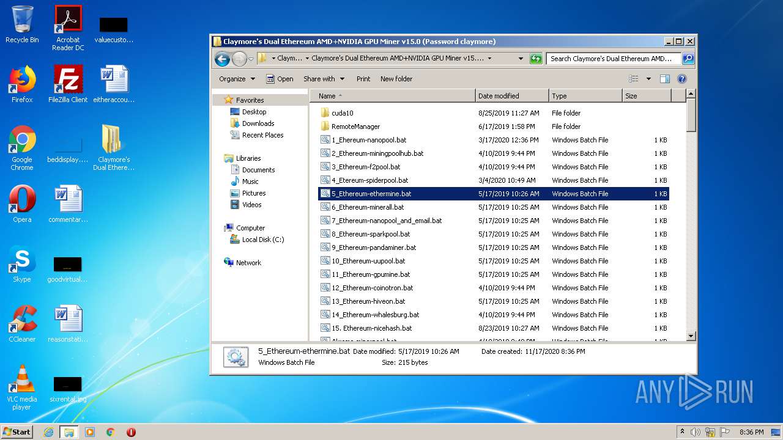Select the reasonstati Word document icon
Image resolution: width=783 pixels, height=440 pixels.
[68, 324]
